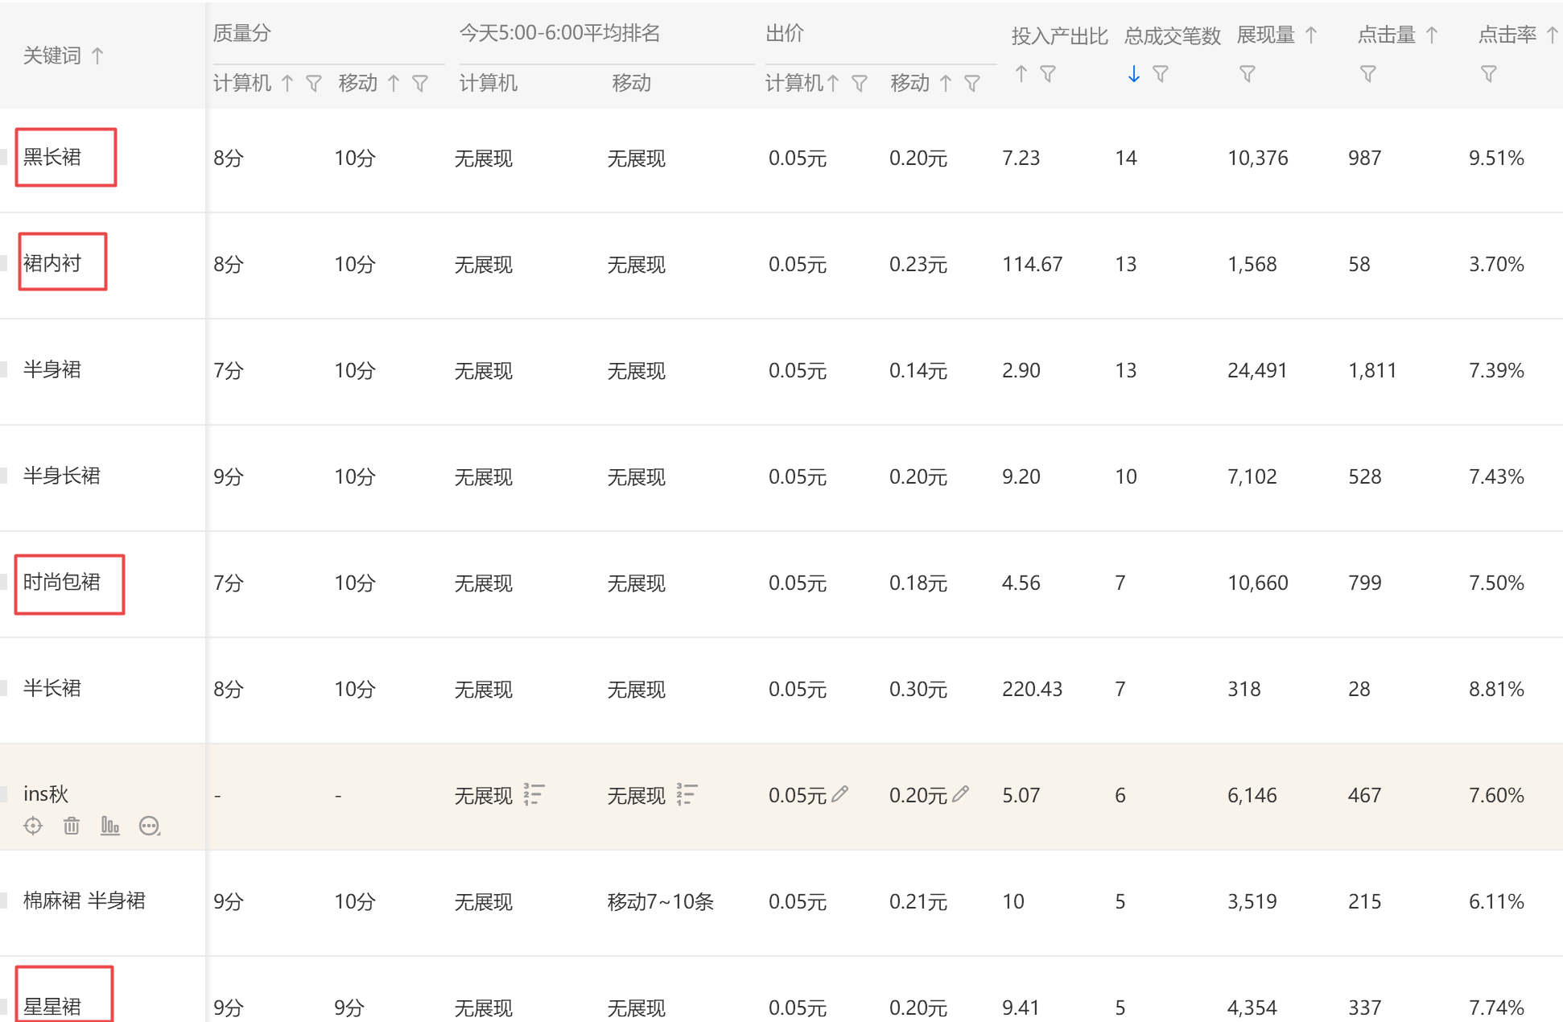The width and height of the screenshot is (1563, 1022).
Task: Select keyword 星星裙
Action: click(52, 1007)
